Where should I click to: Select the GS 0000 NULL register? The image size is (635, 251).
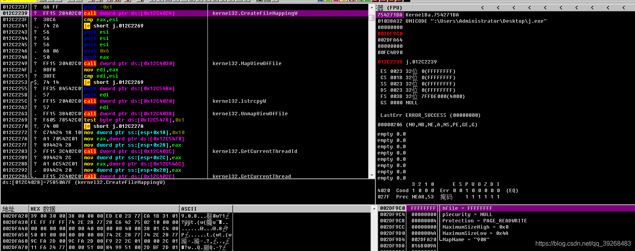tap(399, 103)
